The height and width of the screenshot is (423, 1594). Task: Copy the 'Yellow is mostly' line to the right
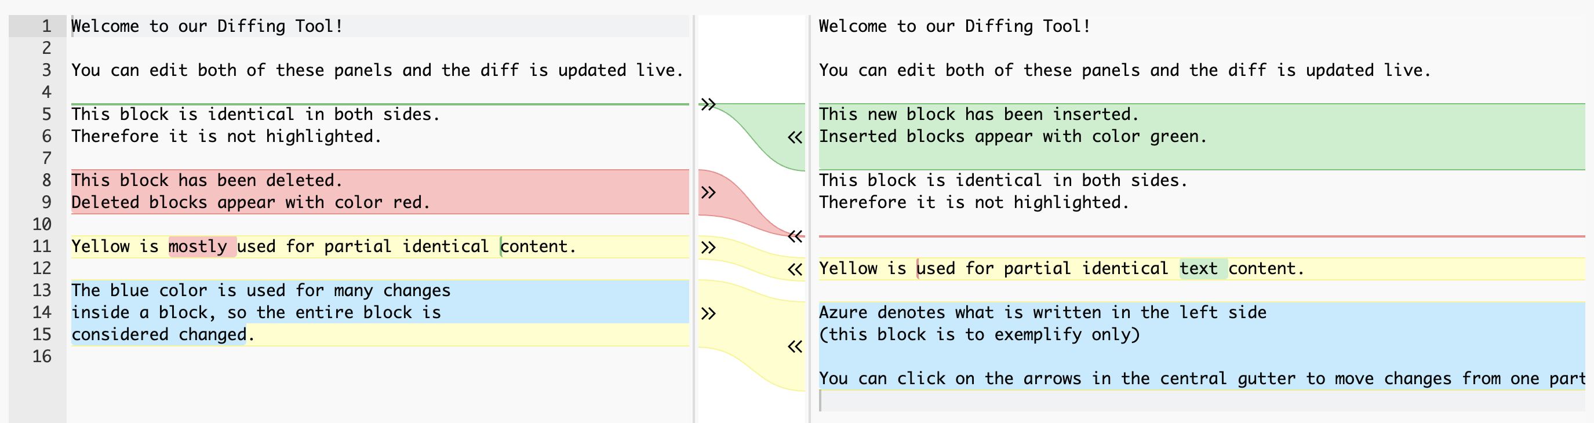pos(708,247)
